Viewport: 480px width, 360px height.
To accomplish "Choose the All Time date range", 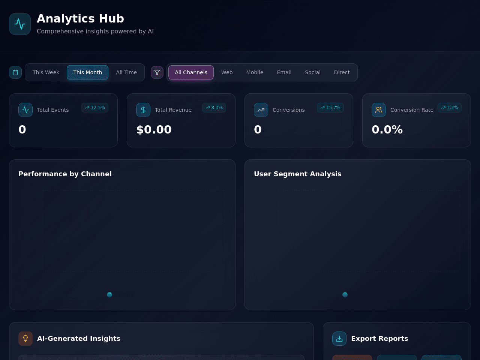I will (126, 72).
